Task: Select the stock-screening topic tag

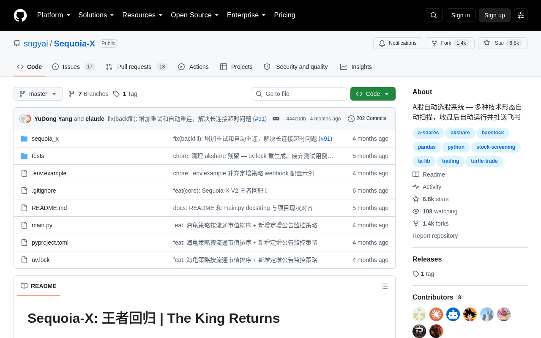Action: [x=496, y=147]
